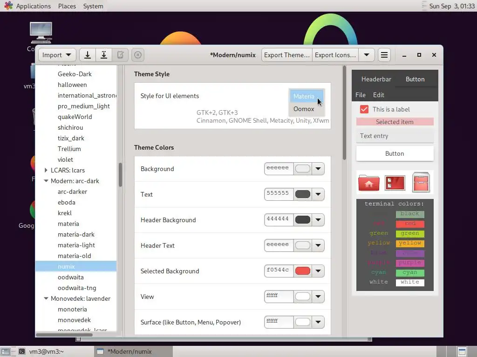This screenshot has height=357, width=477.
Task: Collapse the Monovedek: lavender tree group
Action: coord(46,298)
